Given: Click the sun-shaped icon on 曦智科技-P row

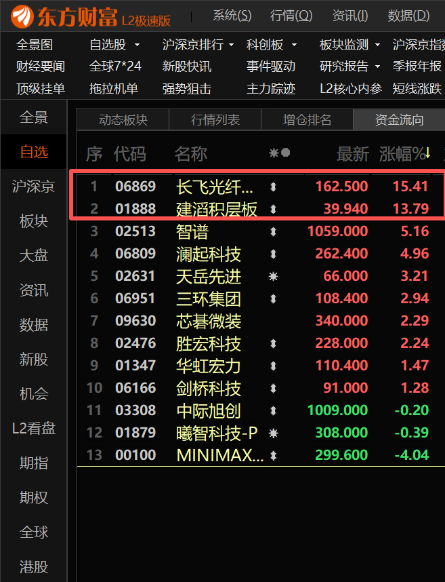Looking at the screenshot, I should point(274,433).
